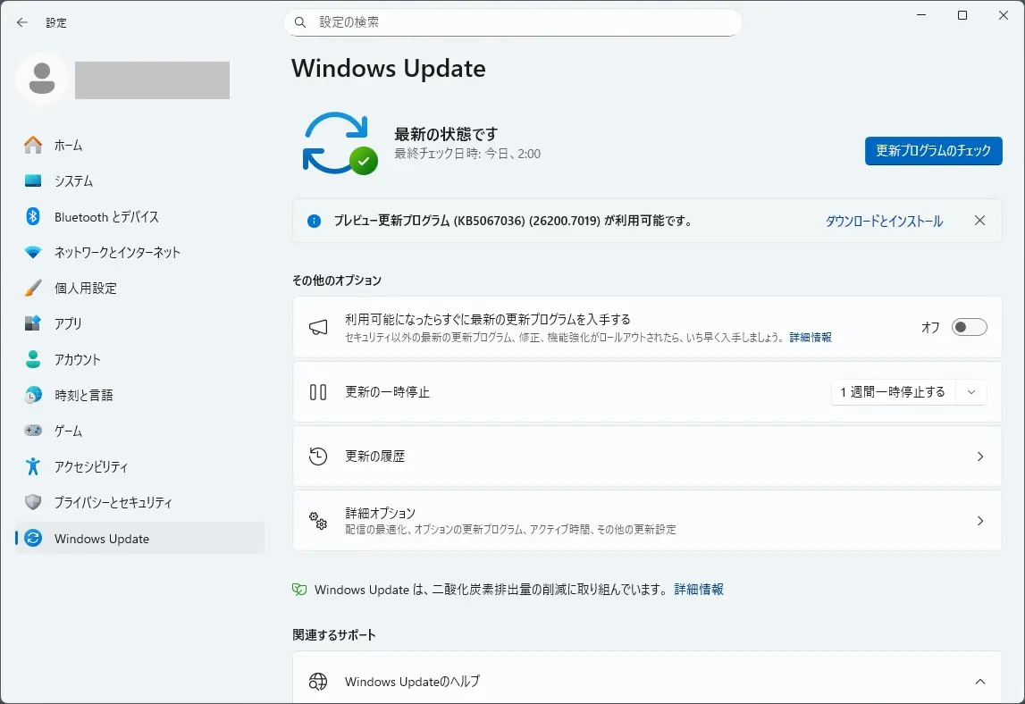This screenshot has width=1025, height=704.
Task: Open 更新の履歴 page
Action: tap(647, 456)
